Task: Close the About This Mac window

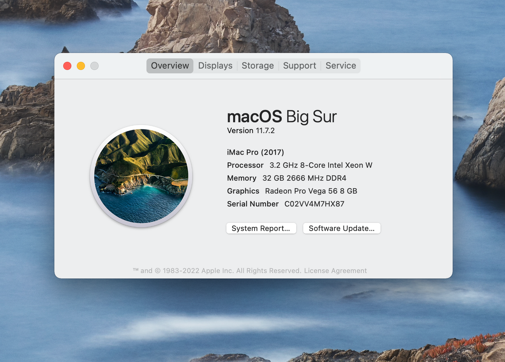Action: click(67, 66)
